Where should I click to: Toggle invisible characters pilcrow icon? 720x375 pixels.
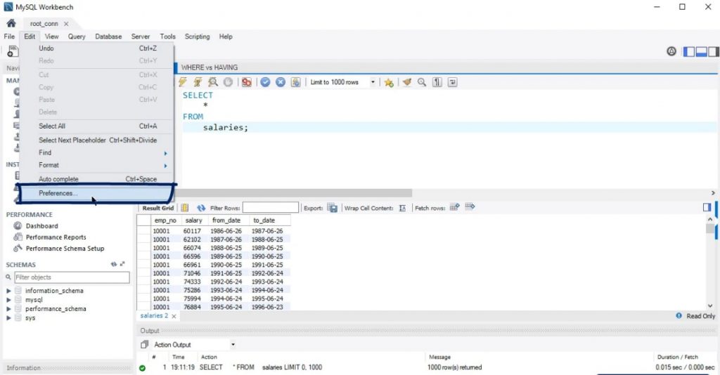(437, 82)
